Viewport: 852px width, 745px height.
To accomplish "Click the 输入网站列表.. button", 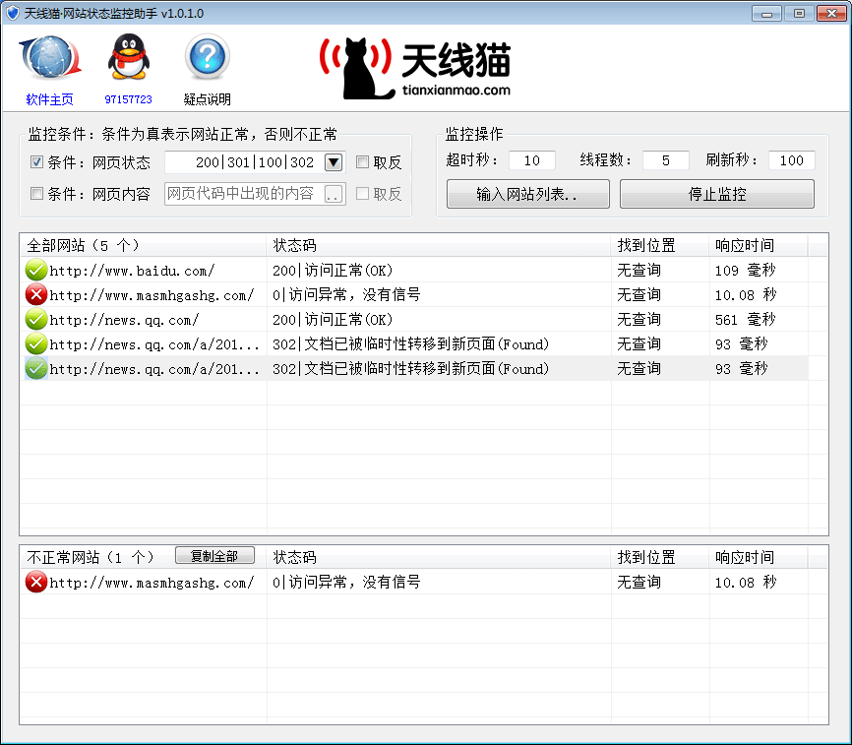I will tap(527, 194).
